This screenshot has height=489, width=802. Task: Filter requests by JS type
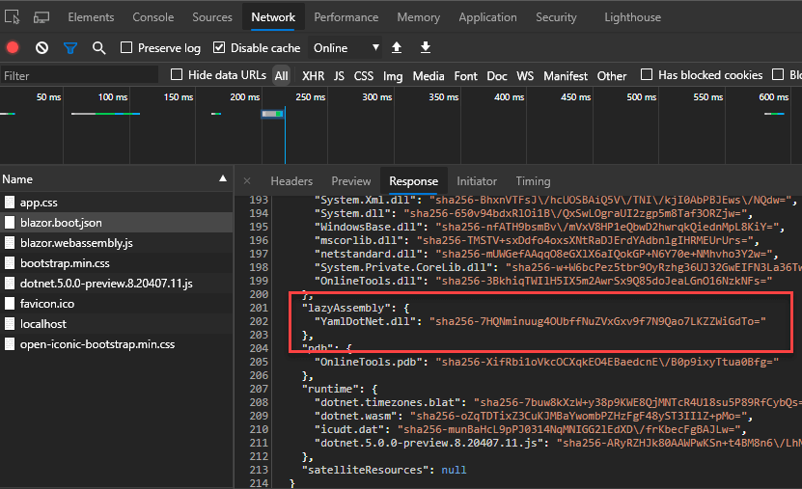coord(339,75)
